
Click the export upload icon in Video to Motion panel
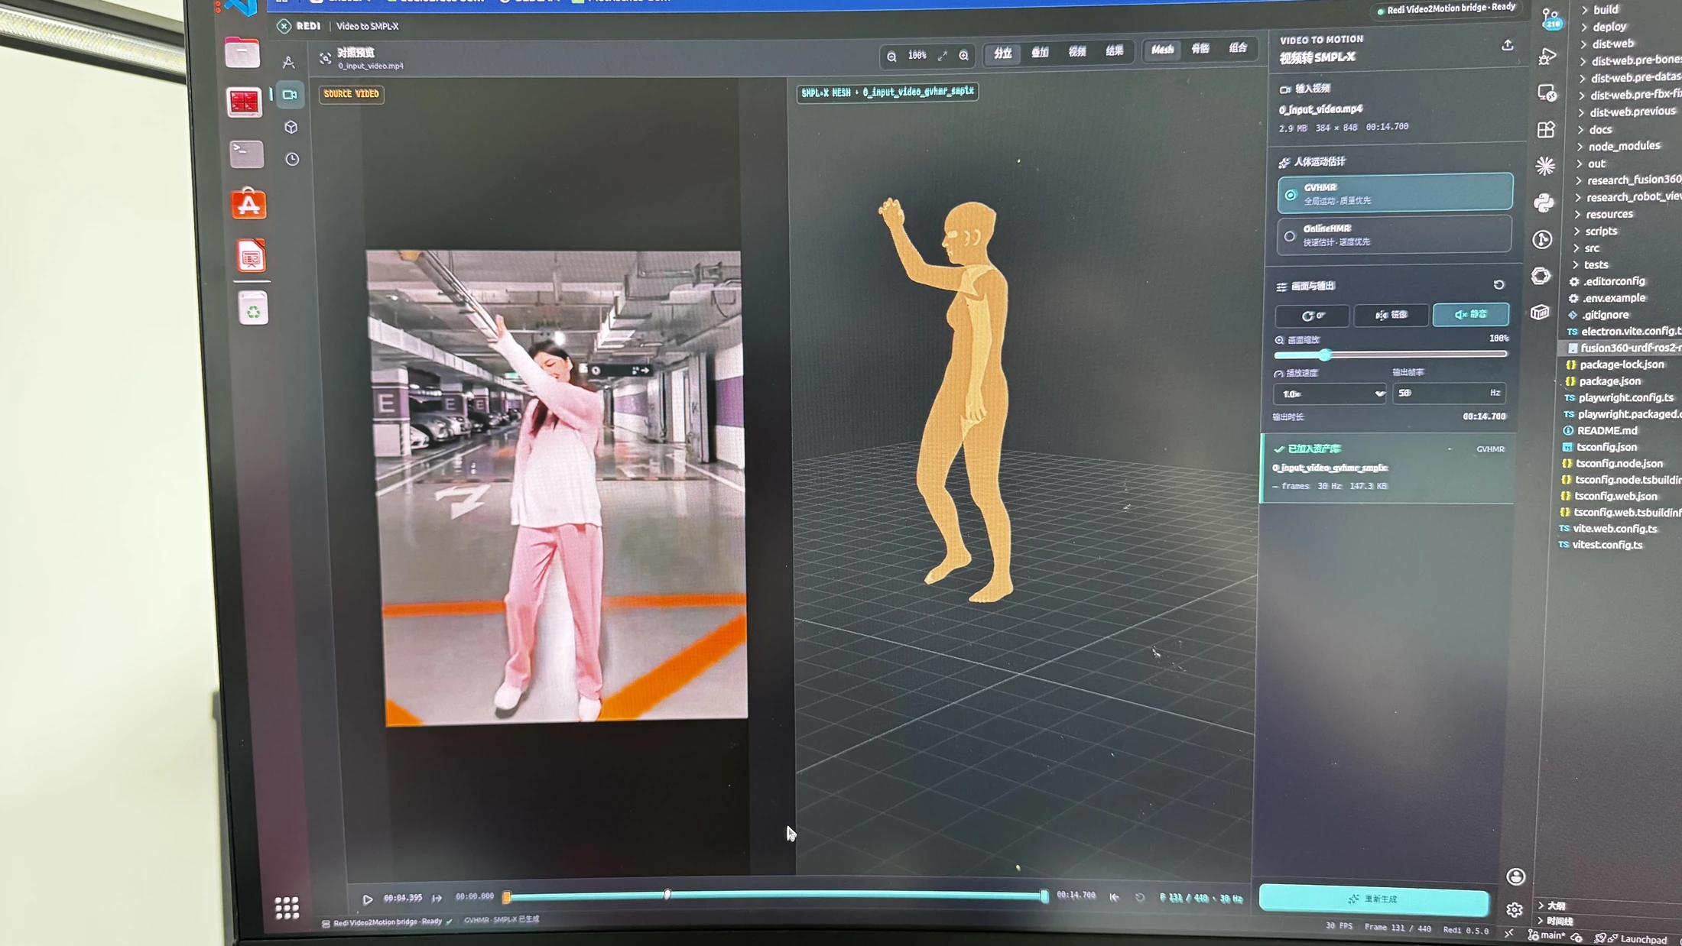click(1507, 45)
